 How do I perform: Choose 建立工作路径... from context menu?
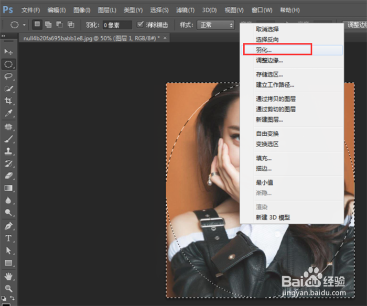292,85
